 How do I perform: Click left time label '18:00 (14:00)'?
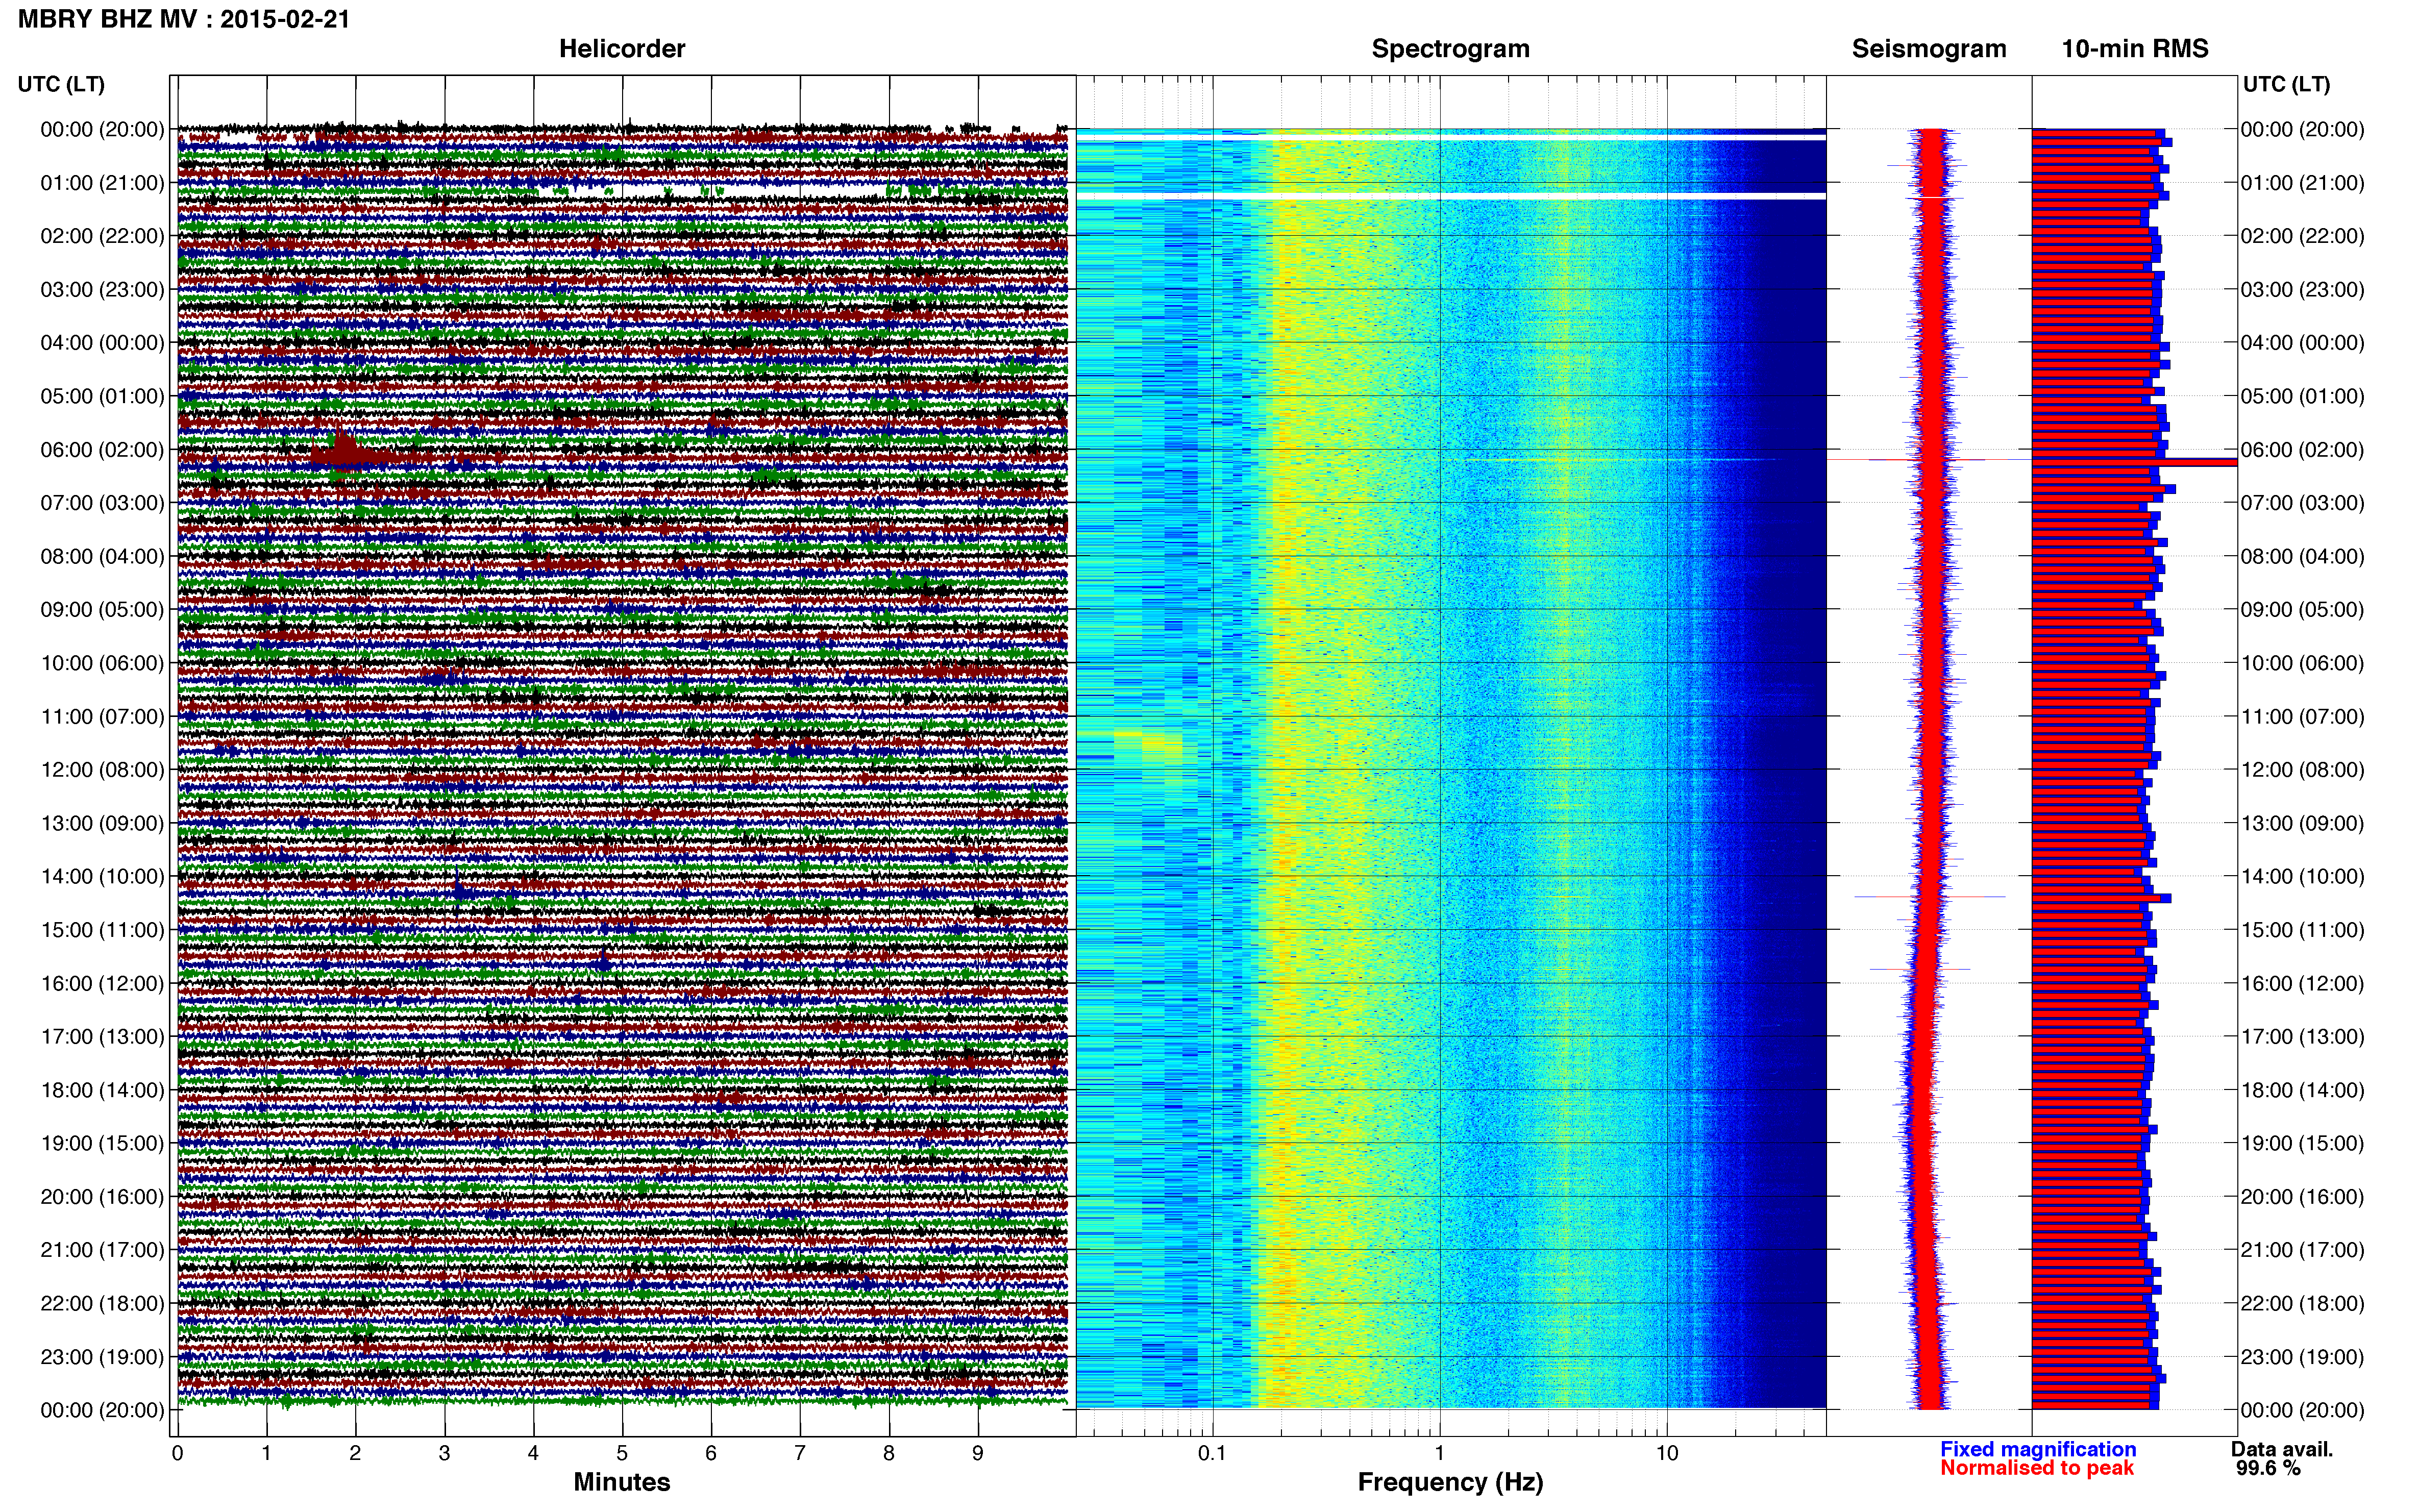tap(102, 1089)
